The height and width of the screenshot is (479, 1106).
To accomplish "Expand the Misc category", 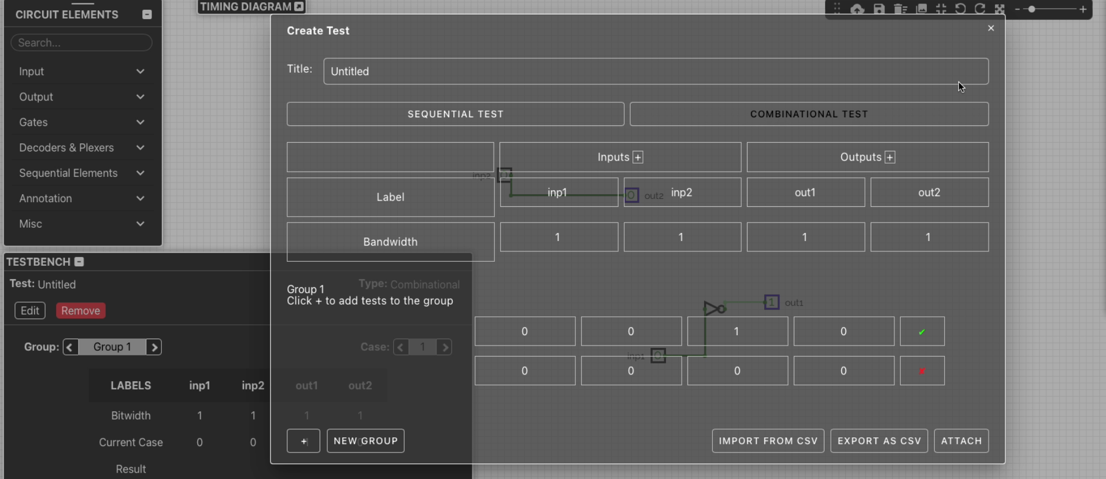I will click(x=82, y=224).
